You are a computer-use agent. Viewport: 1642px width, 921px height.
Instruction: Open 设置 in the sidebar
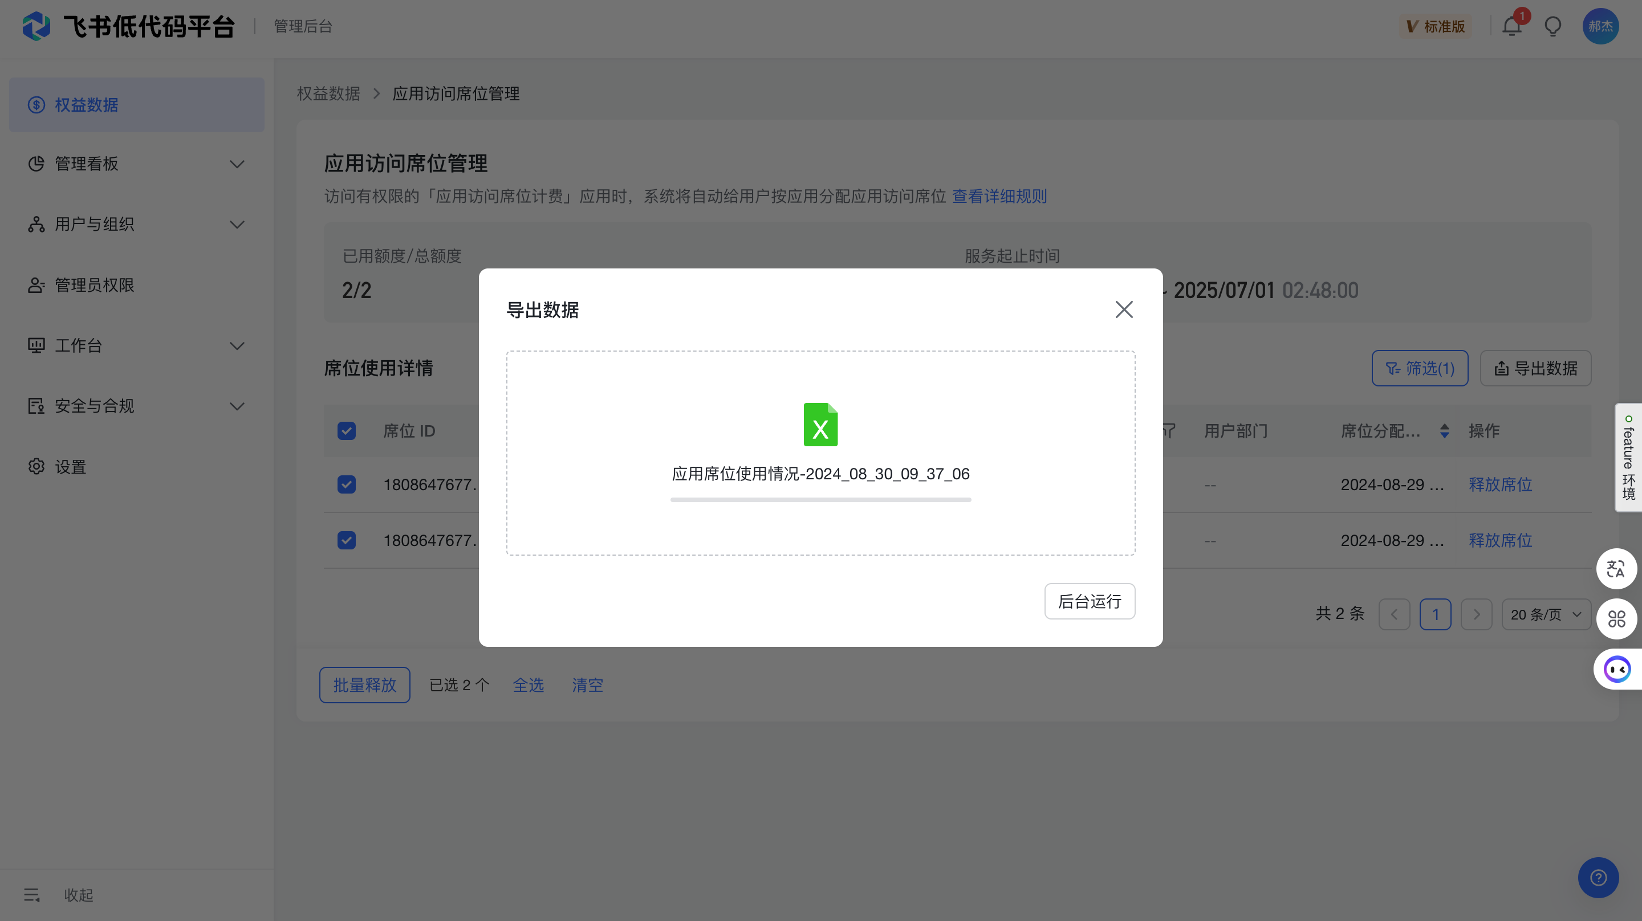(x=136, y=467)
